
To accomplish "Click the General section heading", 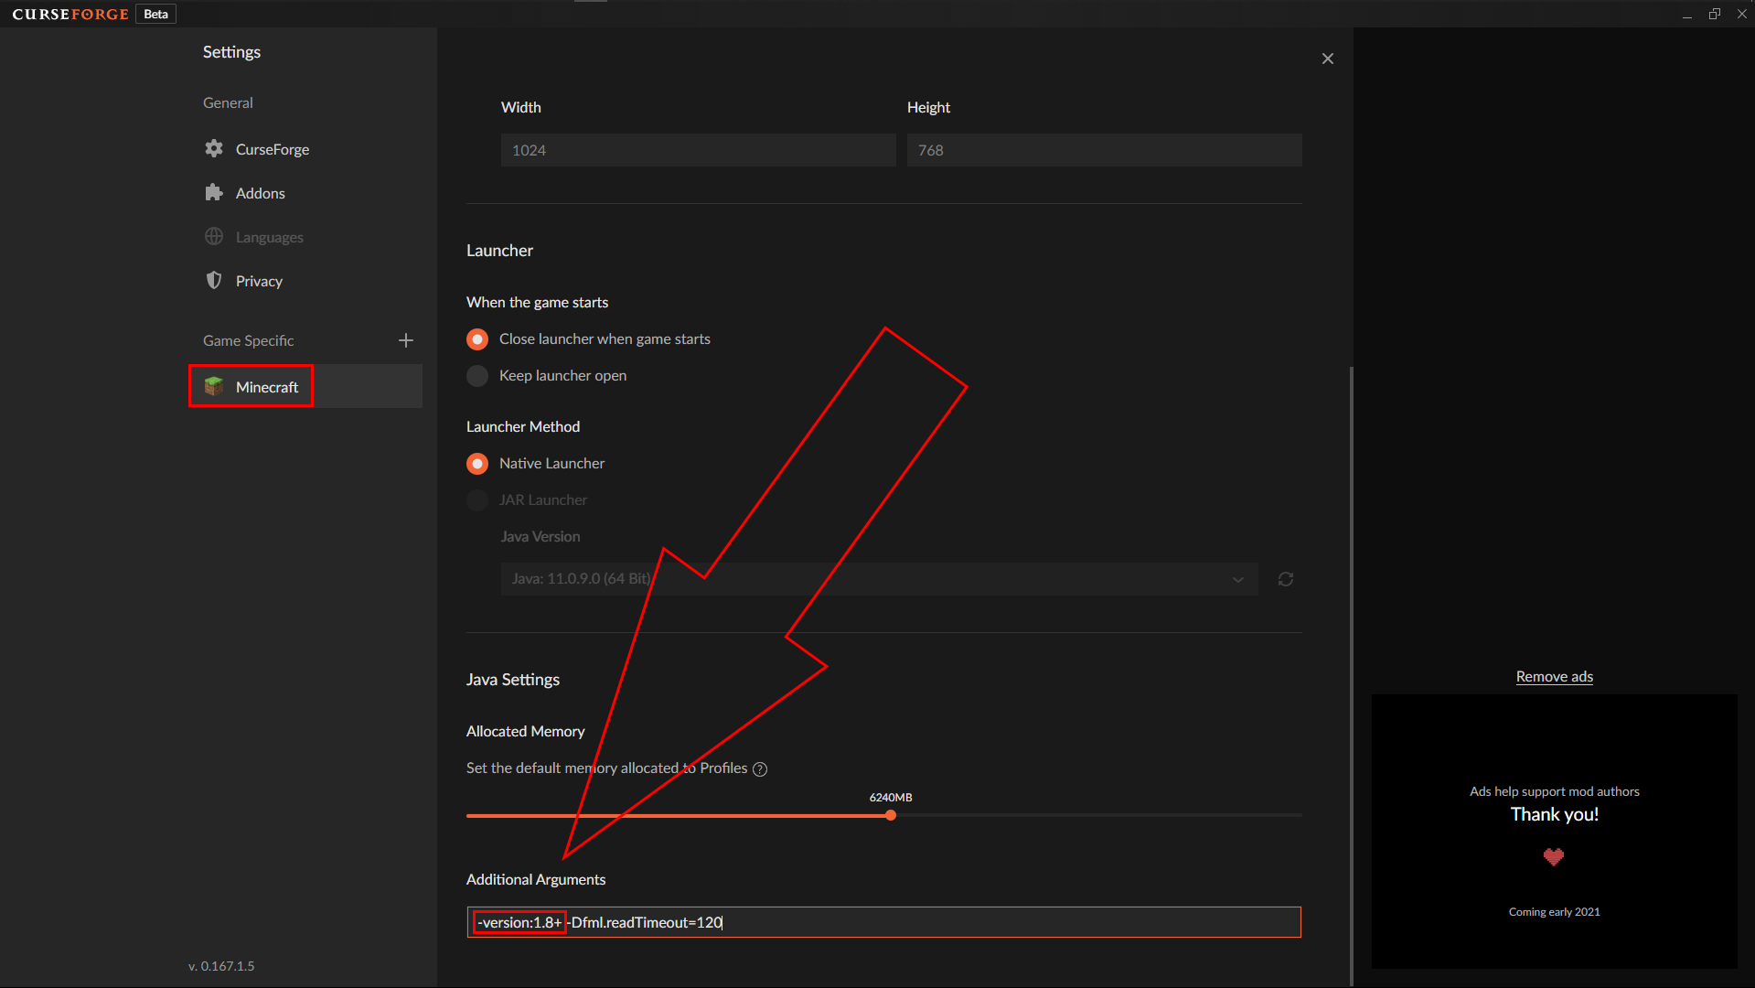I will point(228,102).
